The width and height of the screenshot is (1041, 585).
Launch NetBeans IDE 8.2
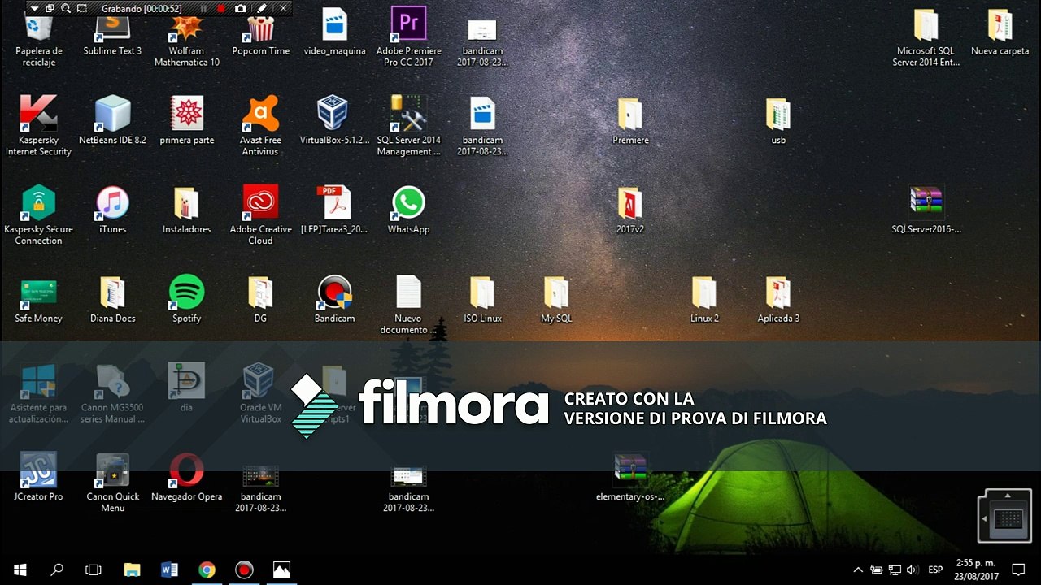(112, 121)
